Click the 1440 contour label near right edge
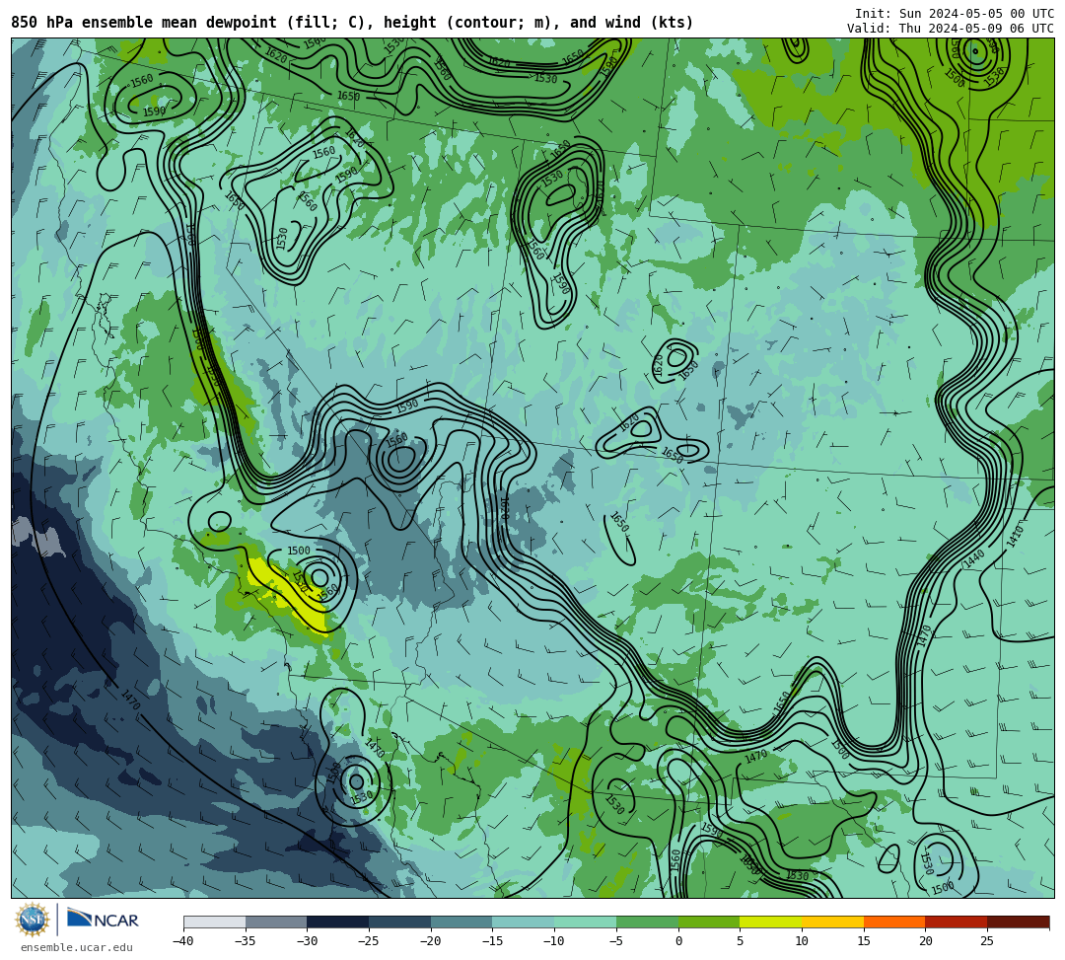The width and height of the screenshot is (1065, 960). pyautogui.click(x=973, y=559)
